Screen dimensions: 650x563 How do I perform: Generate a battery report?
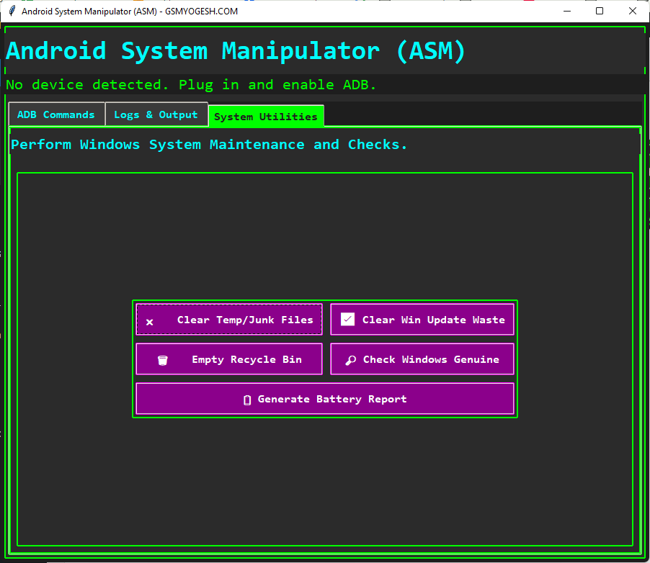[x=325, y=399]
